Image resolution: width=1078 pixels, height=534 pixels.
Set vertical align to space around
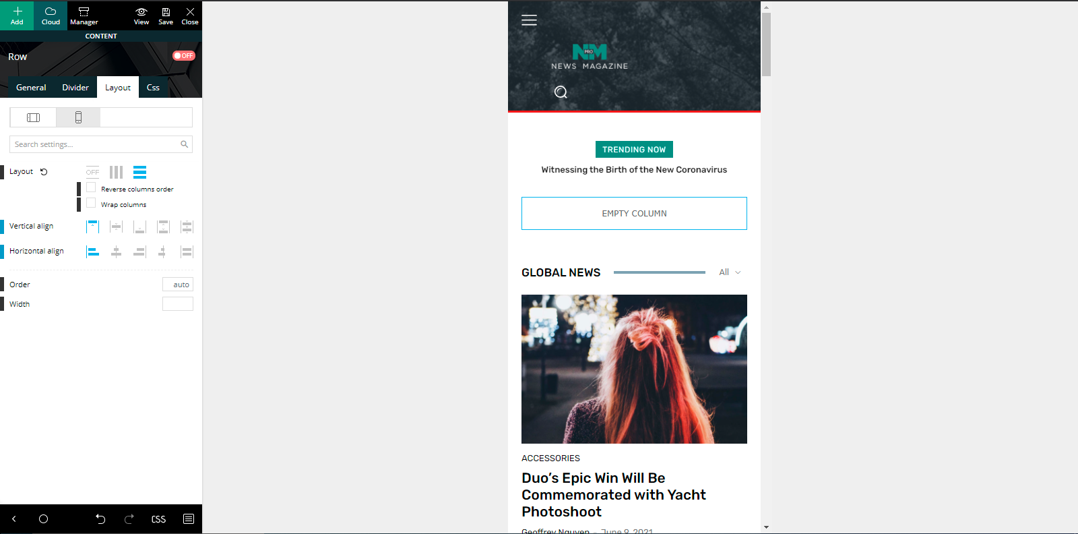point(187,227)
